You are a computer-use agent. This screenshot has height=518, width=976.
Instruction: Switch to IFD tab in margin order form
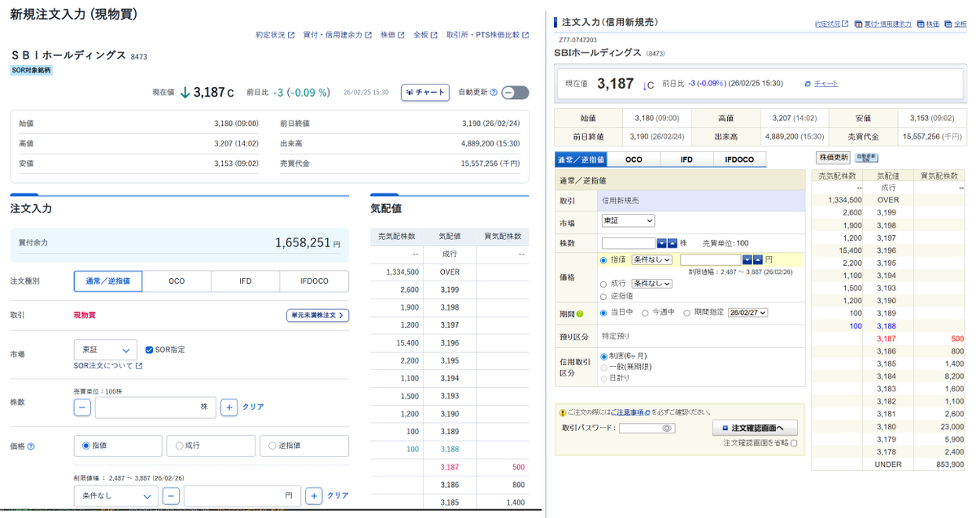click(686, 159)
